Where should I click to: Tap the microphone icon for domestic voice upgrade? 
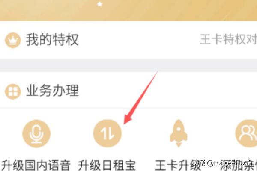(x=36, y=134)
